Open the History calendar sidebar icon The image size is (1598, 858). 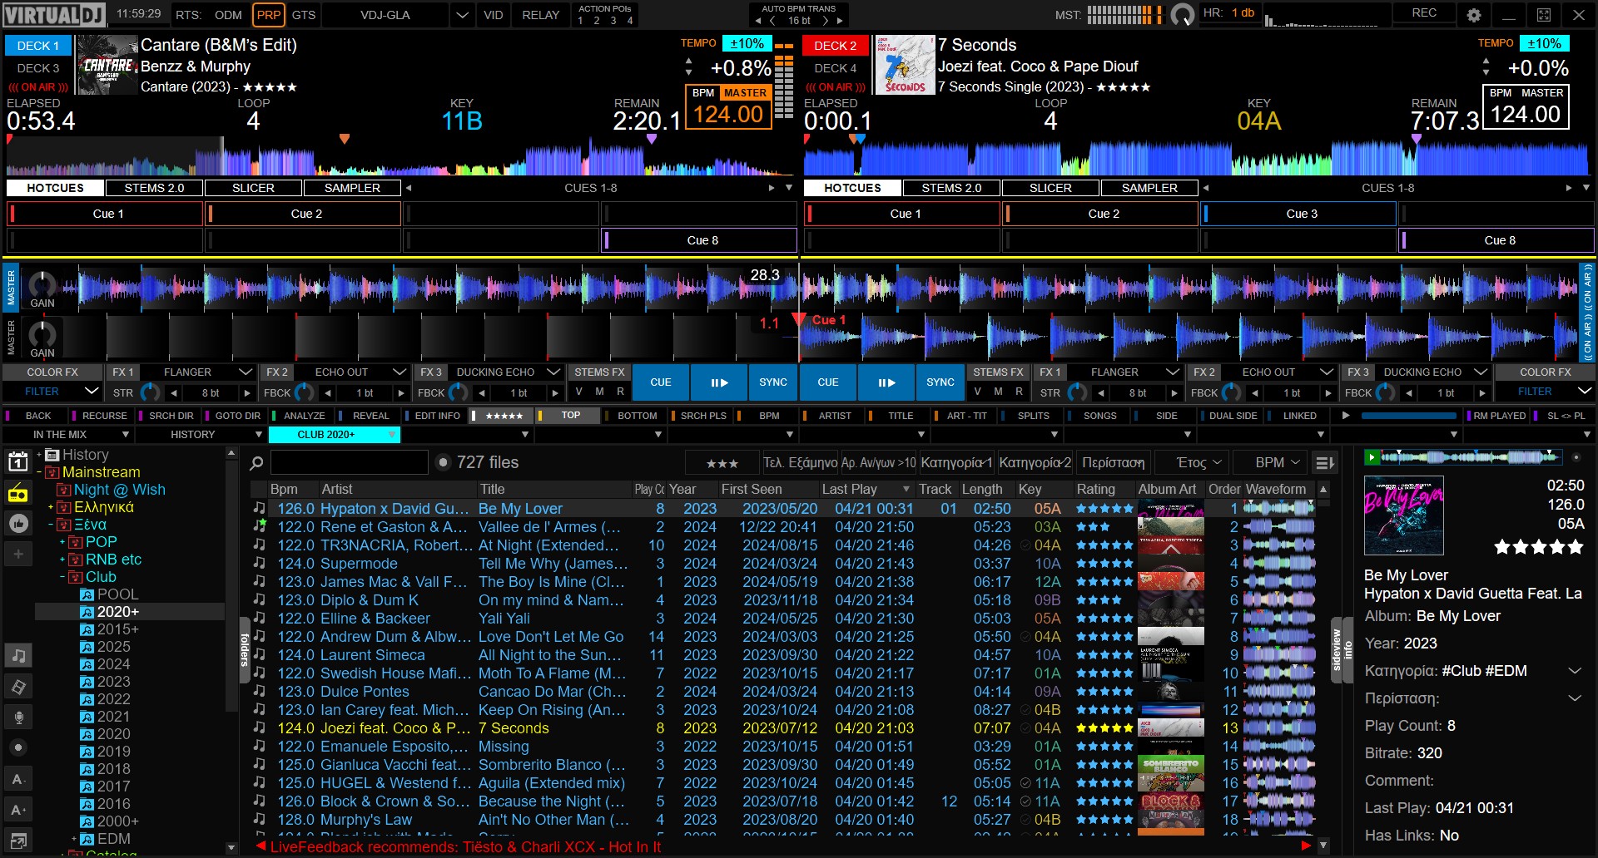[x=18, y=462]
